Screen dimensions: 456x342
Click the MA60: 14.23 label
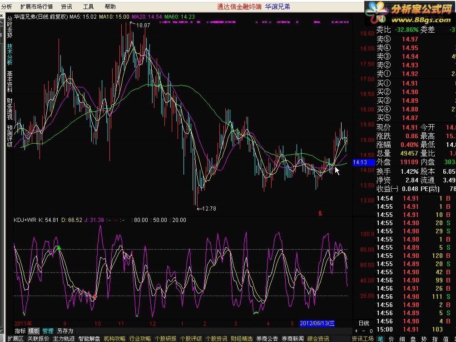pyautogui.click(x=179, y=17)
